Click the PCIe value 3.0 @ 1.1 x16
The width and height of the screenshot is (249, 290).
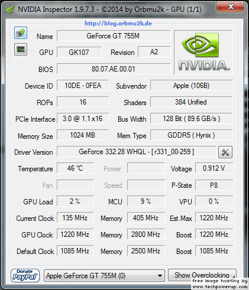tap(83, 119)
